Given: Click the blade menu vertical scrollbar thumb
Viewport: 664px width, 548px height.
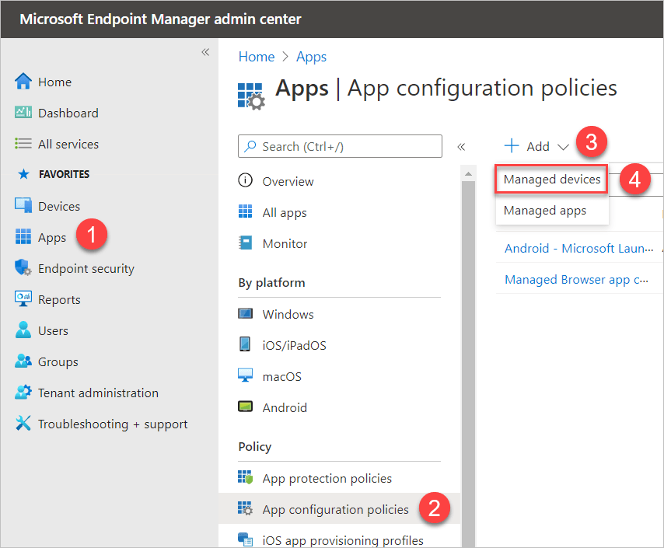Looking at the screenshot, I should (468, 363).
